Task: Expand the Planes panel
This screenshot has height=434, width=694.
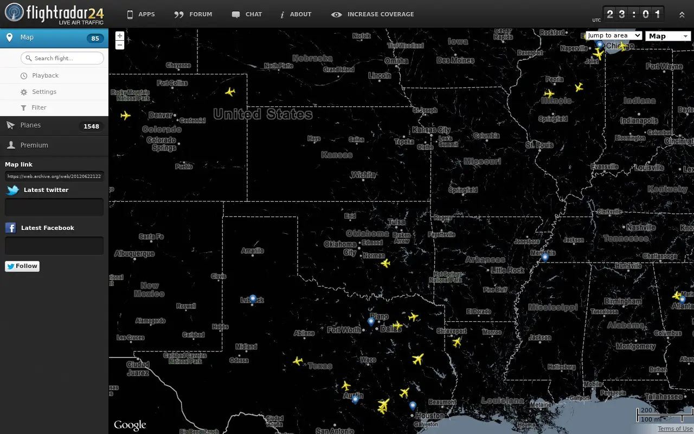Action: pyautogui.click(x=54, y=125)
